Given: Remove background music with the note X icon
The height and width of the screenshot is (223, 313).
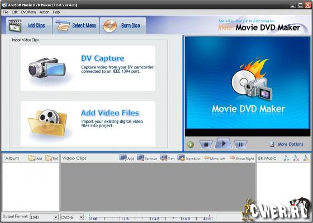Looking at the screenshot, I should 296,158.
